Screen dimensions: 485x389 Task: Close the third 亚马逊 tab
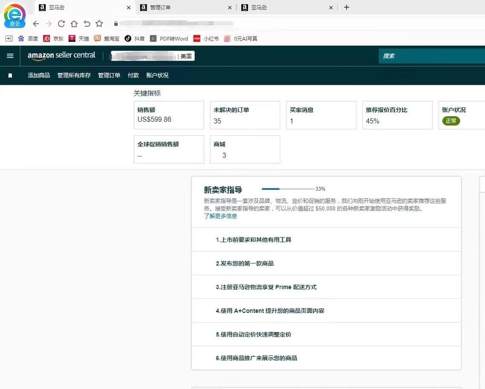tap(331, 7)
